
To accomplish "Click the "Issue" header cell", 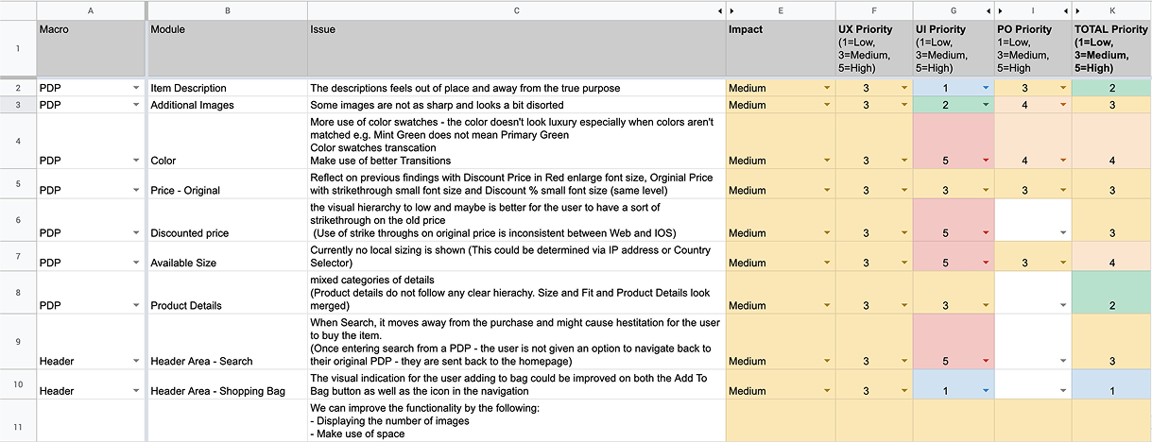I will point(516,48).
